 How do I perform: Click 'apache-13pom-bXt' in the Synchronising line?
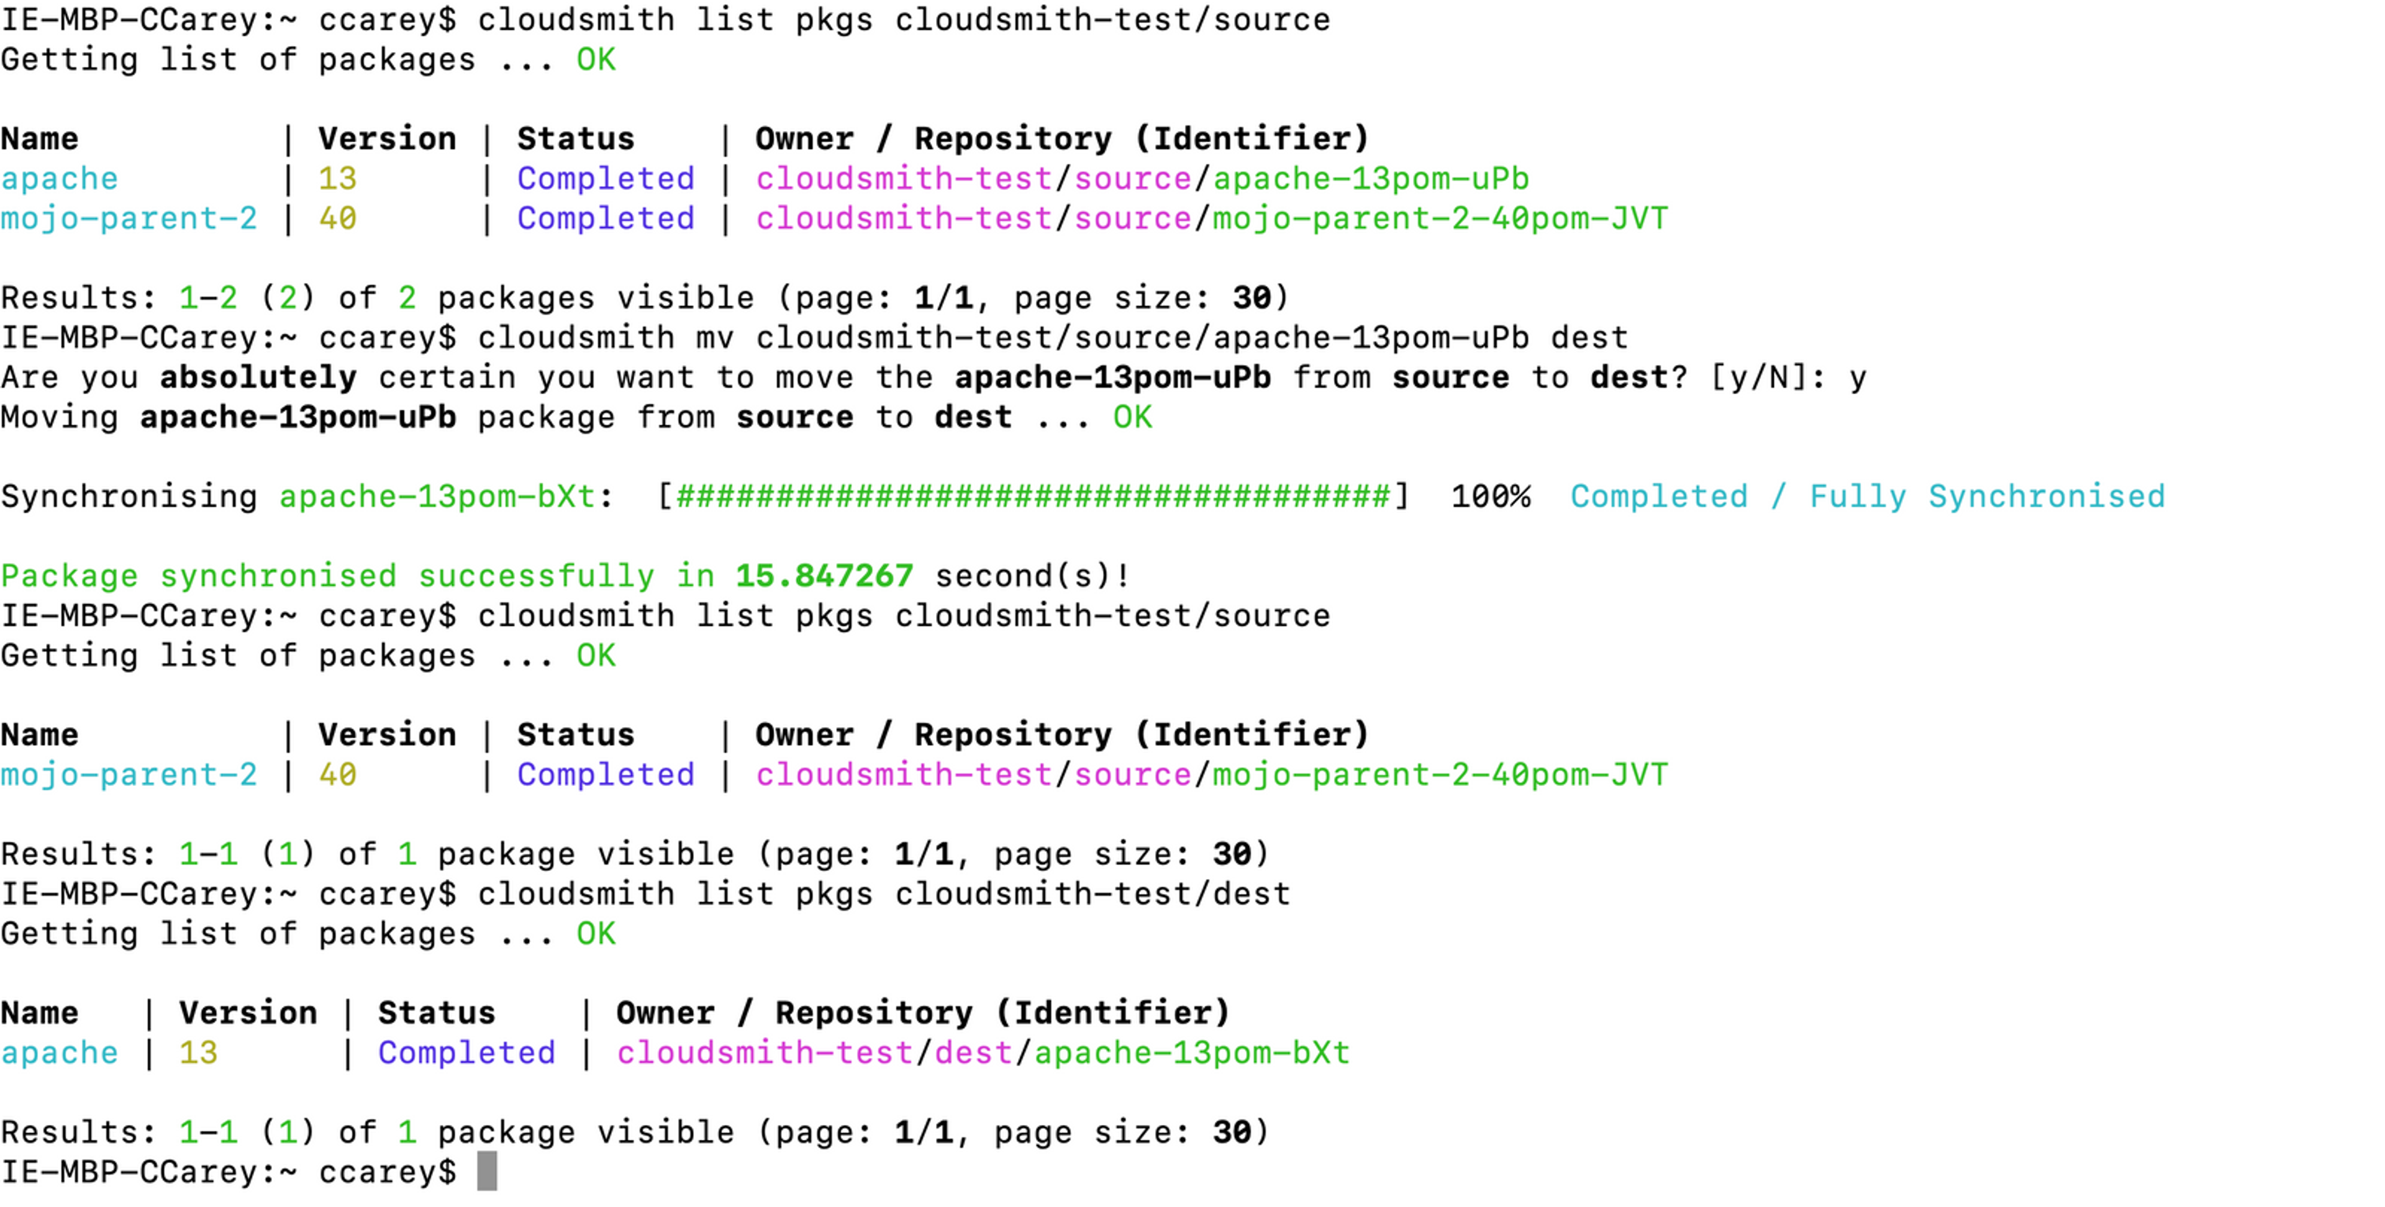[437, 497]
